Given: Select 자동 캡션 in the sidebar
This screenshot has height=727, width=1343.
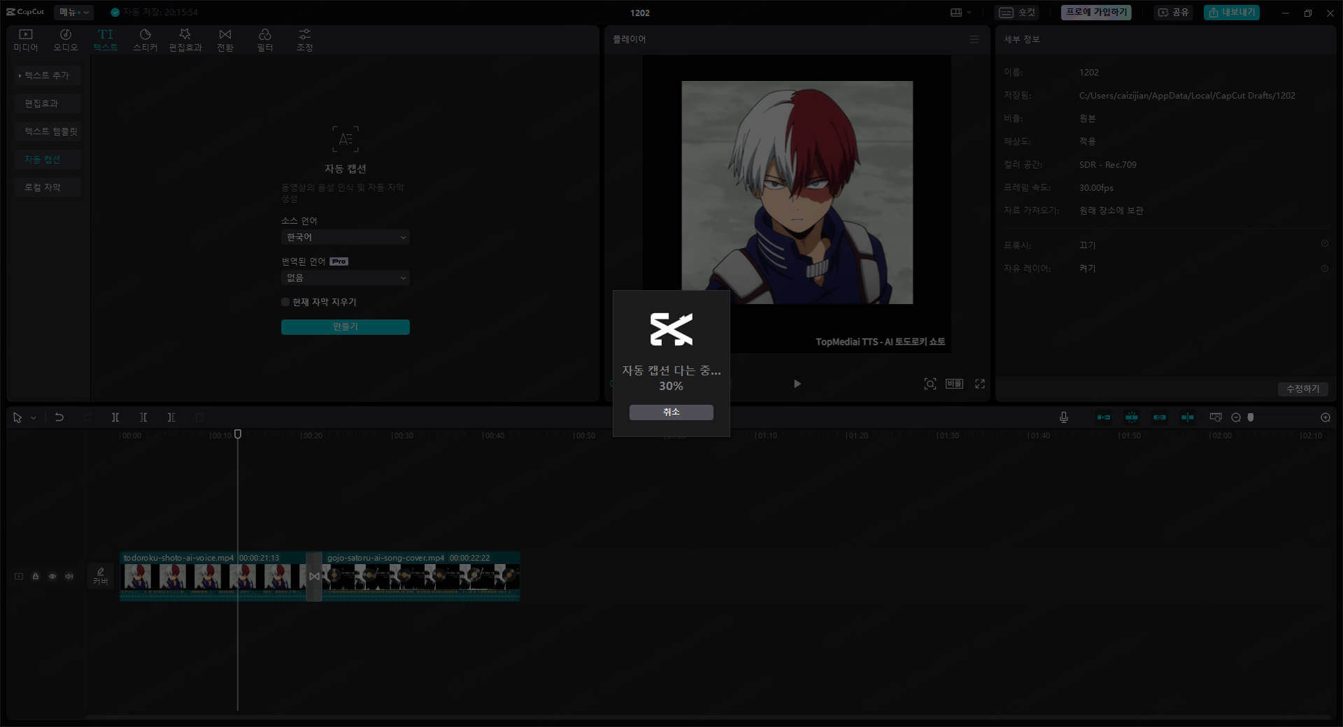Looking at the screenshot, I should pos(48,159).
